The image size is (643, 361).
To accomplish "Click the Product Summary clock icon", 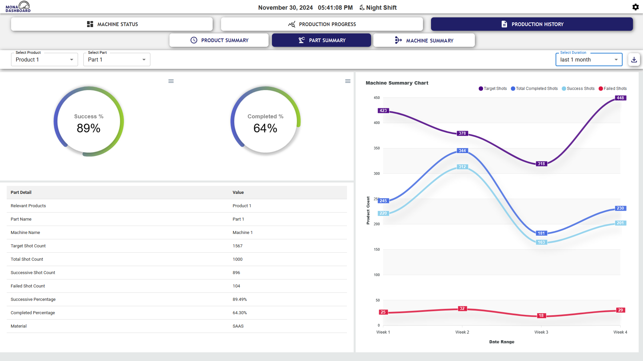I will 194,40.
